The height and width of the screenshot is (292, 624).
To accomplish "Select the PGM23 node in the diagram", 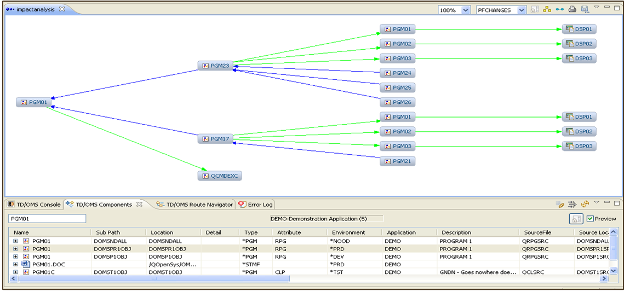I will 215,66.
